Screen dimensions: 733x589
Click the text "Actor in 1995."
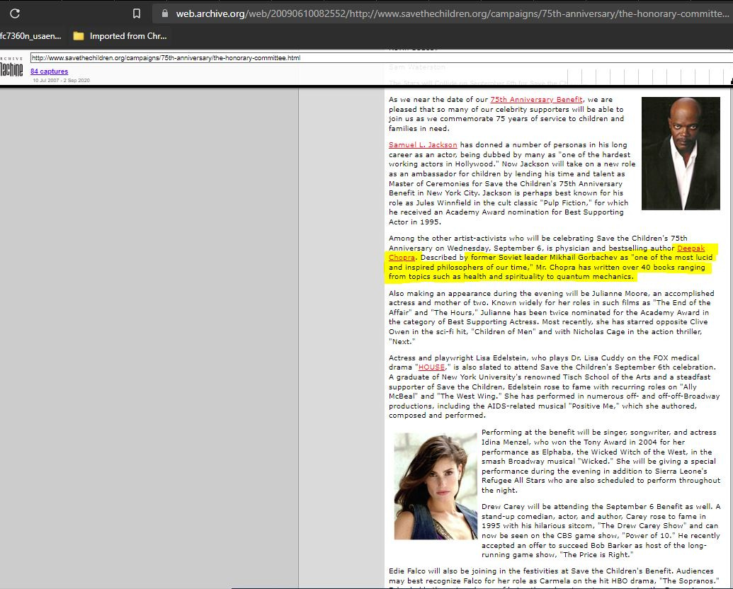(414, 222)
